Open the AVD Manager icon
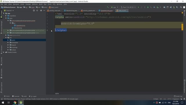Viewport: 186px width, 105px height. coord(174,7)
